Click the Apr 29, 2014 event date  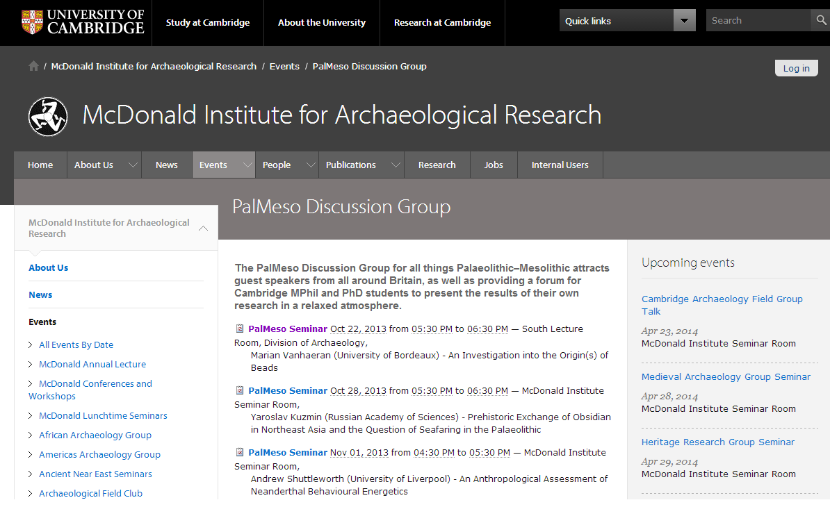669,462
